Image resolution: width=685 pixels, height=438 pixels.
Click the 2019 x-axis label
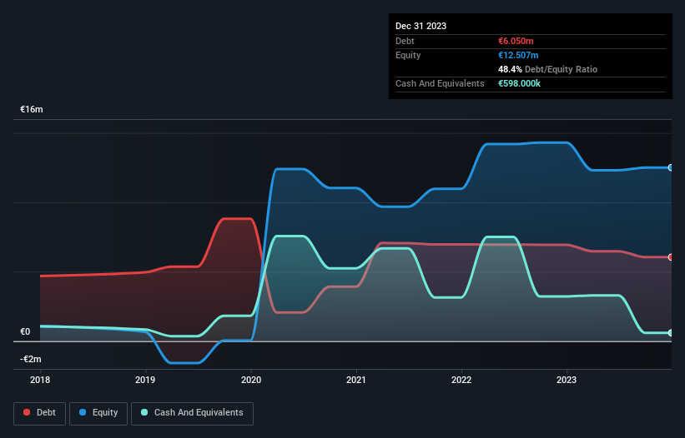(145, 380)
